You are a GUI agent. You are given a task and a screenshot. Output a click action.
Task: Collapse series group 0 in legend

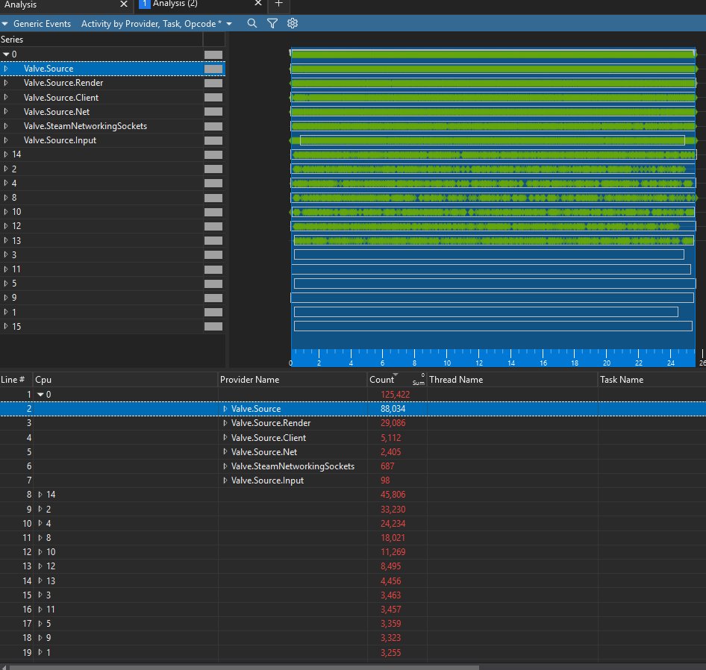click(x=6, y=54)
